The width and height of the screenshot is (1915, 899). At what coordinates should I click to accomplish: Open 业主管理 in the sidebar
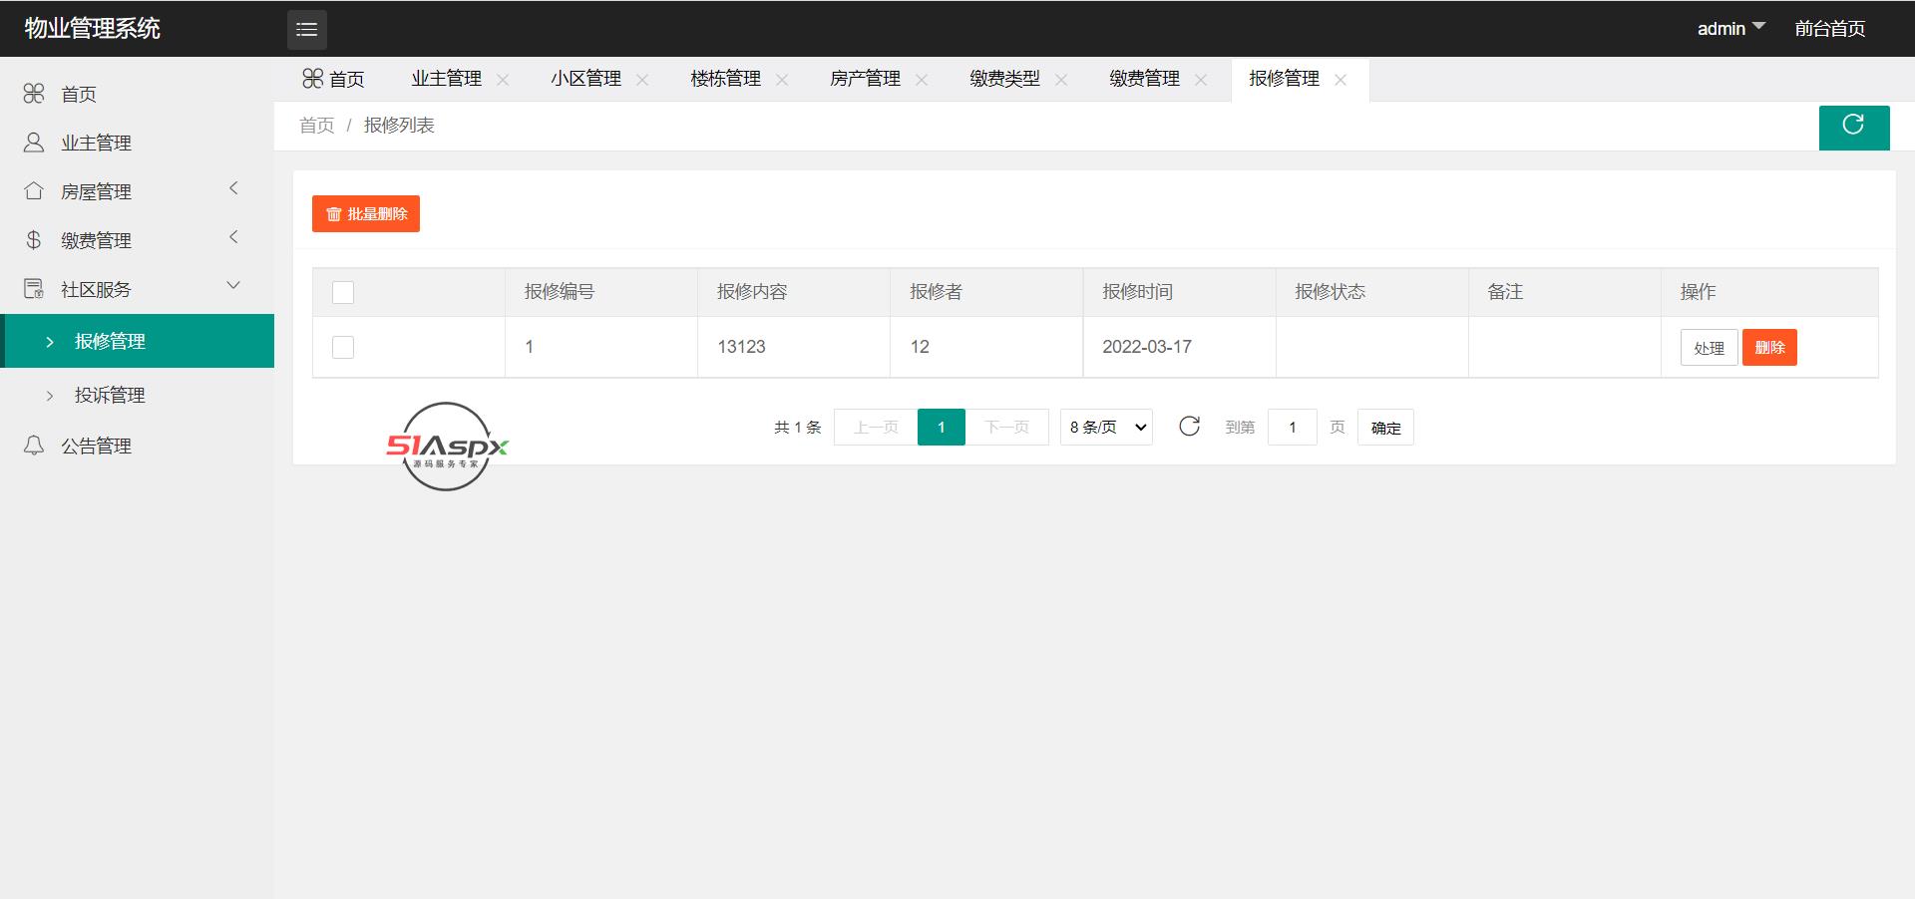[96, 143]
